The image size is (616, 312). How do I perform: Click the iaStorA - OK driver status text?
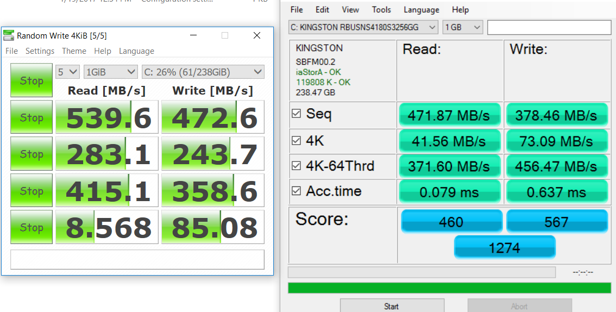coord(318,72)
